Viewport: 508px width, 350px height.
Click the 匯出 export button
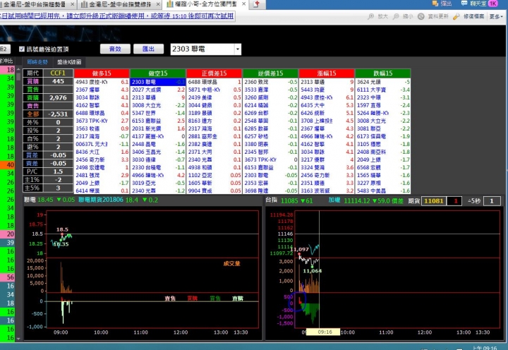148,49
